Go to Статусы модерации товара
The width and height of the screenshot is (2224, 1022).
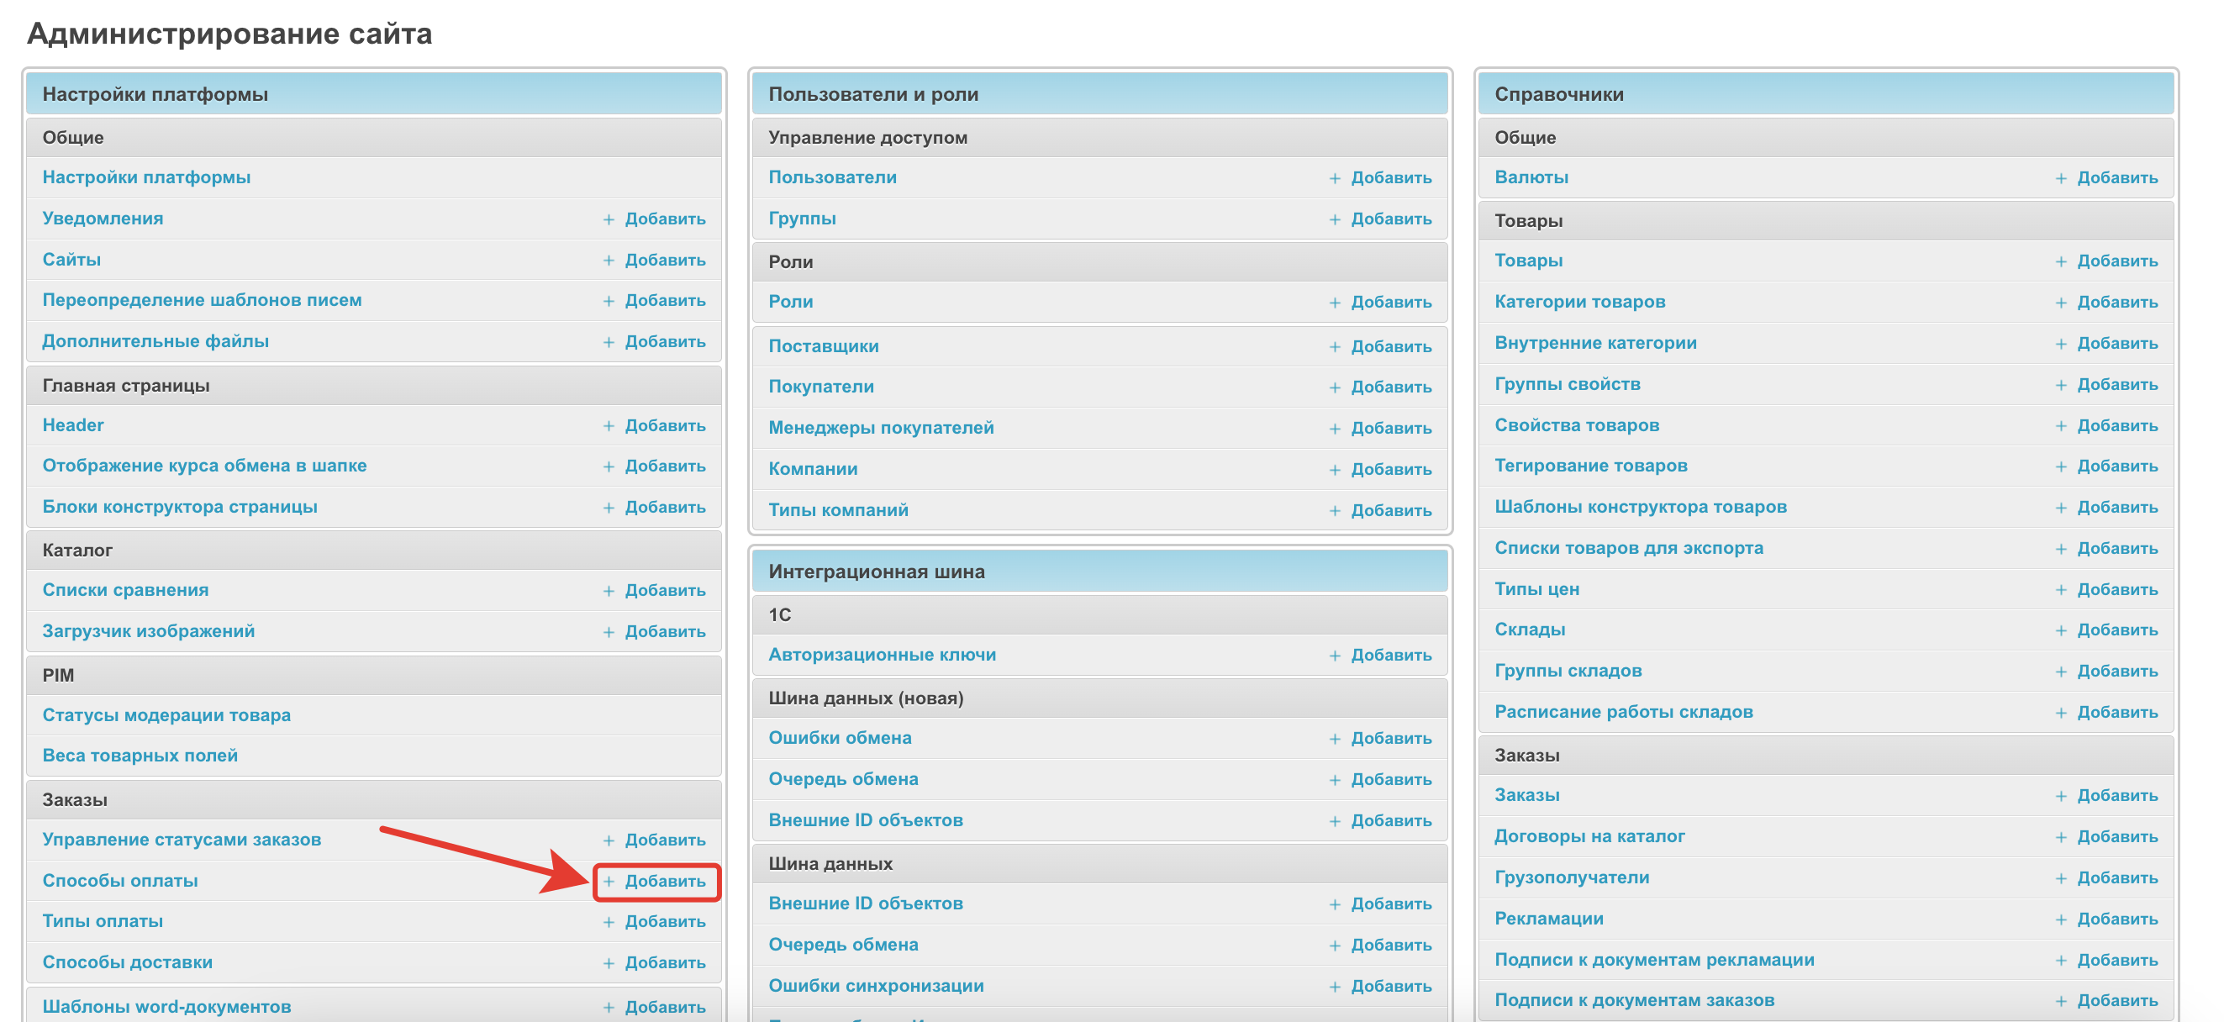click(x=166, y=714)
